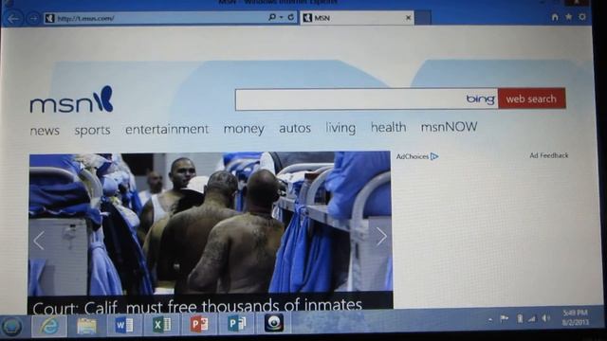Screen dimensions: 607x341
Task: Launch Excel from the taskbar
Action: click(x=161, y=324)
